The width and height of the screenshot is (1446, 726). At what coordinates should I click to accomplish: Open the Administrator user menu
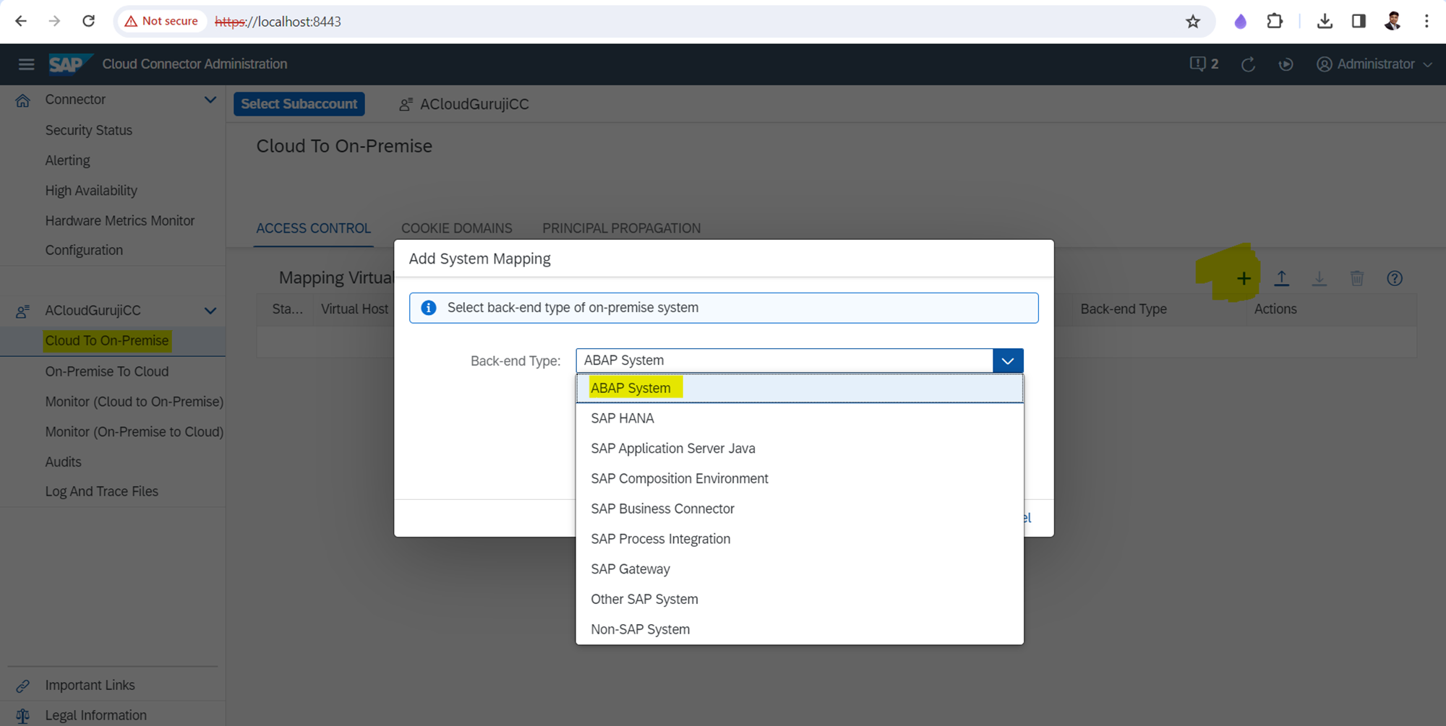[x=1374, y=64]
